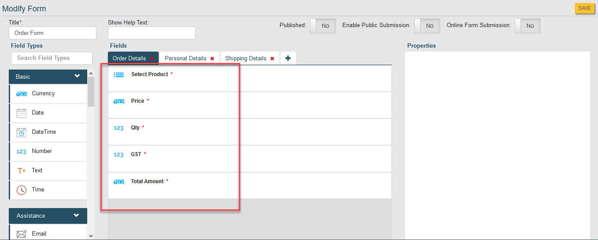Remove the Personal Details tab with red X
This screenshot has width=598, height=240.
[x=212, y=59]
